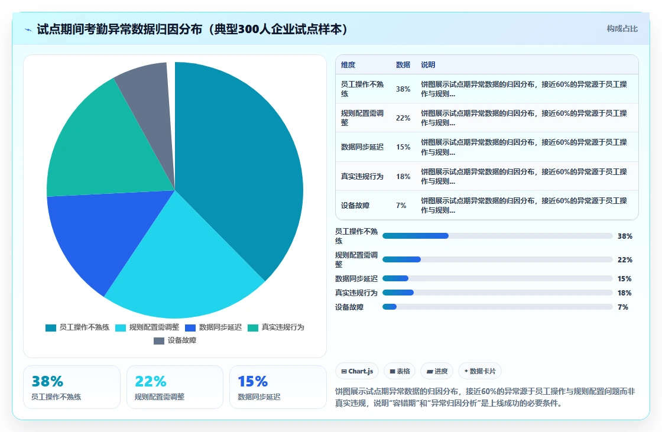Screen dimensions: 662x432
Task: Toggle 员工操作不熟练 legend color box
Action: coord(51,328)
